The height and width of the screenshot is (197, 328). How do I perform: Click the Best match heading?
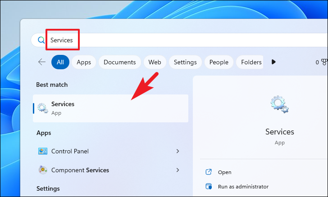click(x=52, y=85)
